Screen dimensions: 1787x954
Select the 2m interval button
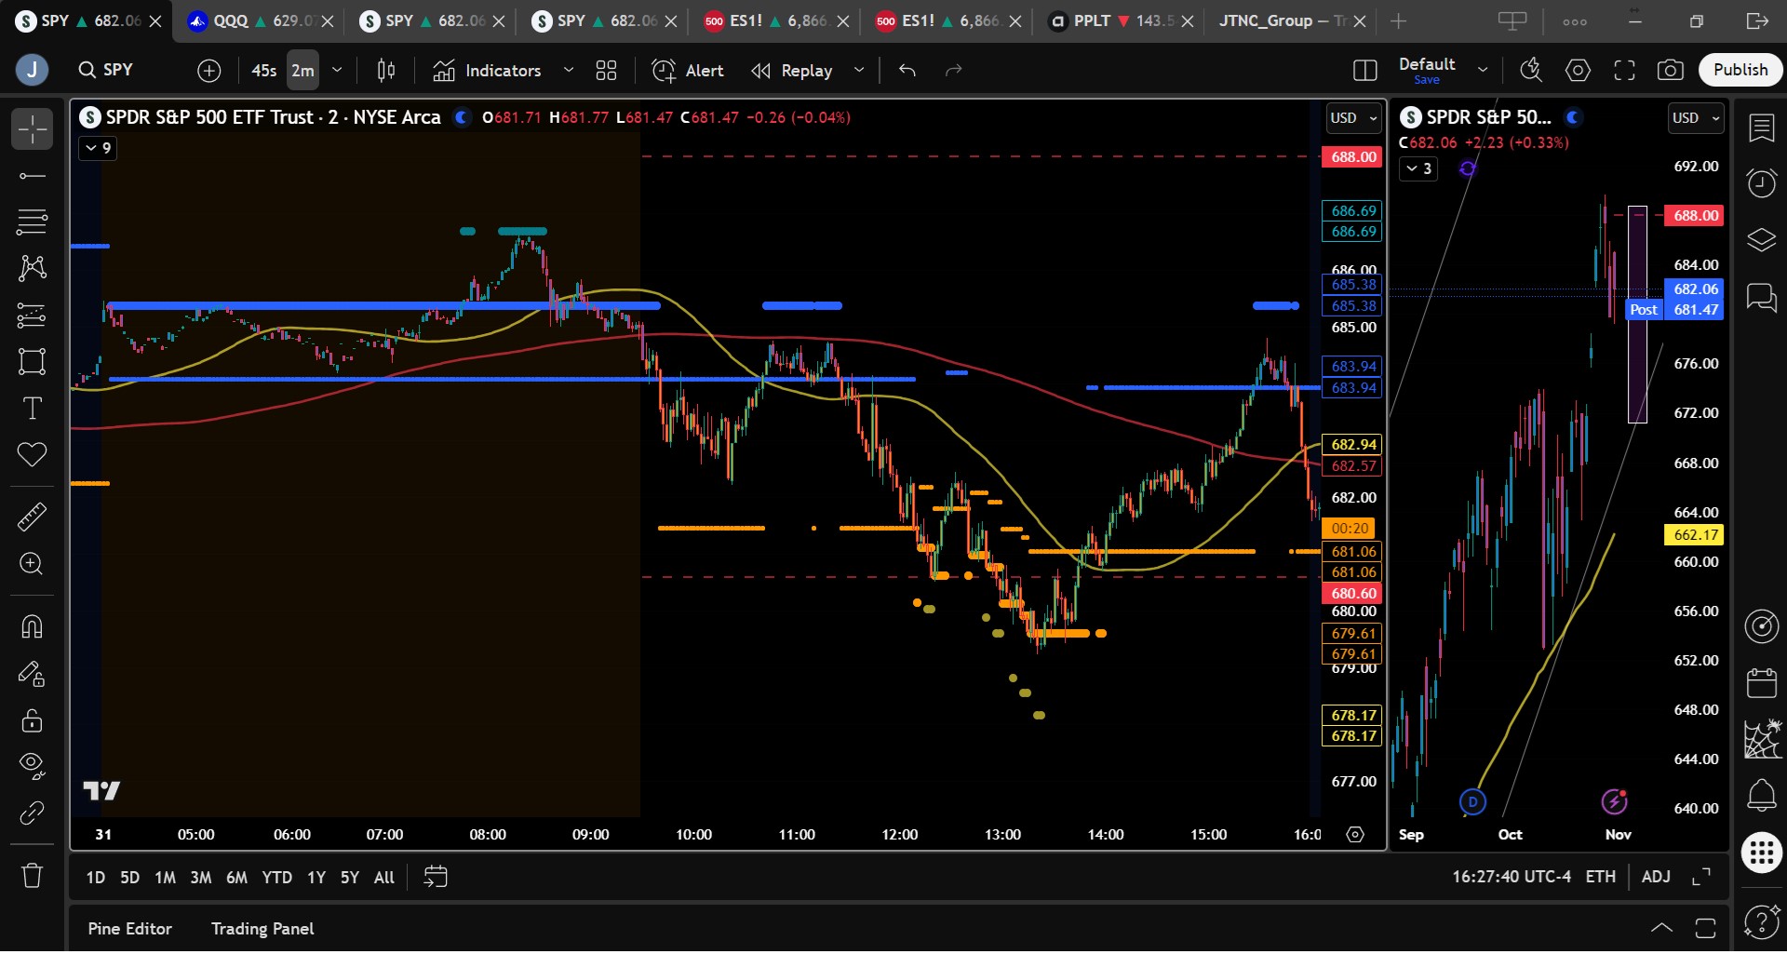pyautogui.click(x=302, y=70)
